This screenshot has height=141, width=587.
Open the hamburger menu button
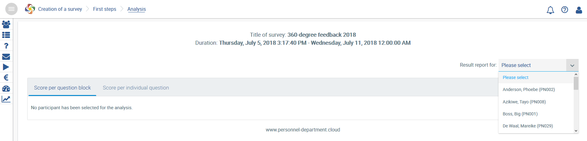(x=11, y=9)
